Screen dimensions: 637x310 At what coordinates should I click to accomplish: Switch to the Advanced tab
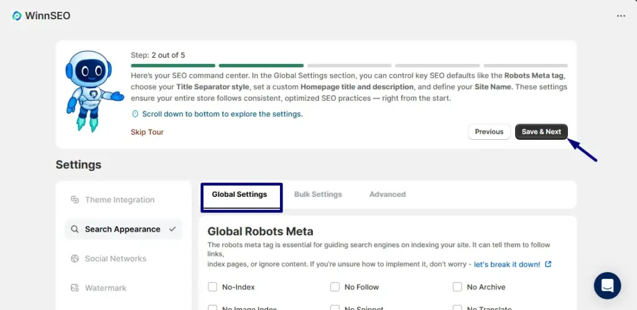(388, 194)
